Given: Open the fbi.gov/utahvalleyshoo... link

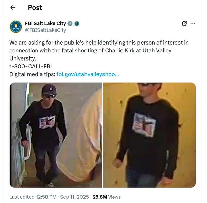Looking at the screenshot, I should (x=88, y=74).
